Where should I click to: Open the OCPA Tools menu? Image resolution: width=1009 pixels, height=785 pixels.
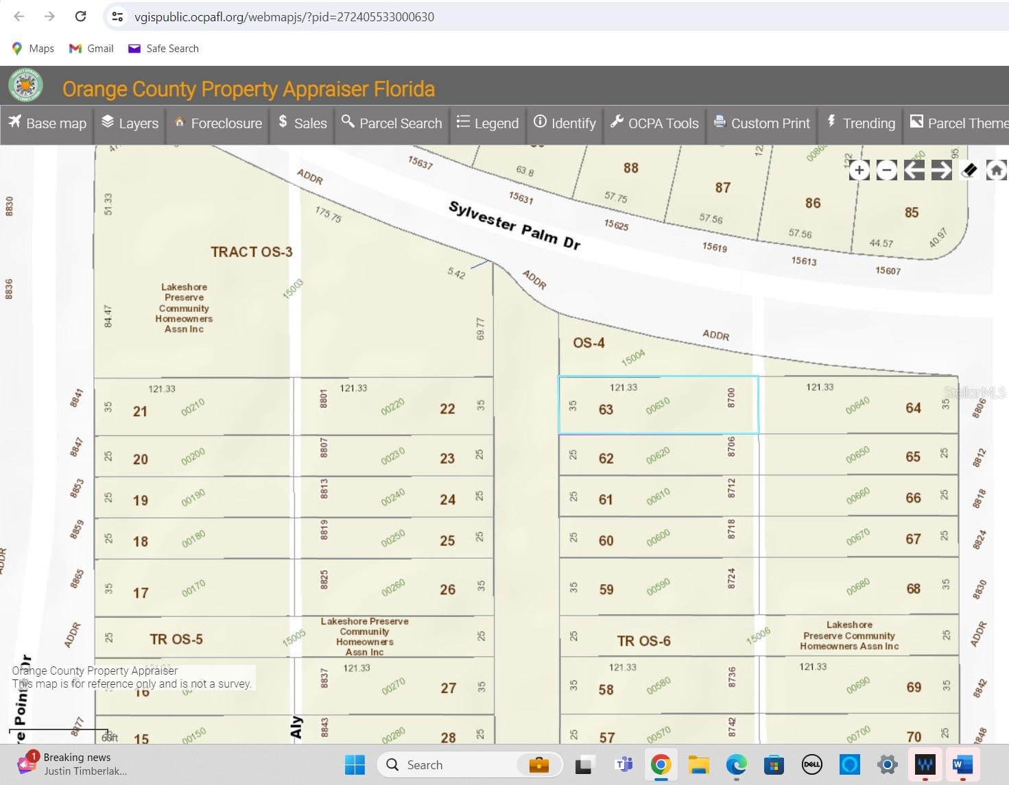(654, 123)
